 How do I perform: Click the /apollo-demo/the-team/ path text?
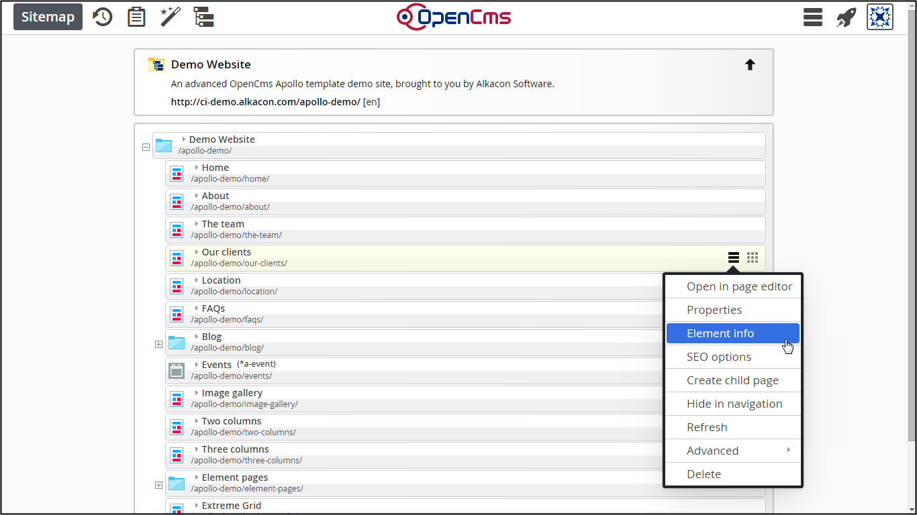(236, 235)
